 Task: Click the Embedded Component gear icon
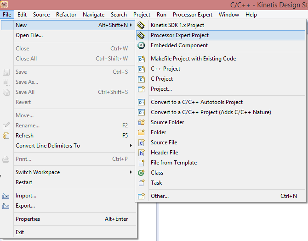click(141, 45)
